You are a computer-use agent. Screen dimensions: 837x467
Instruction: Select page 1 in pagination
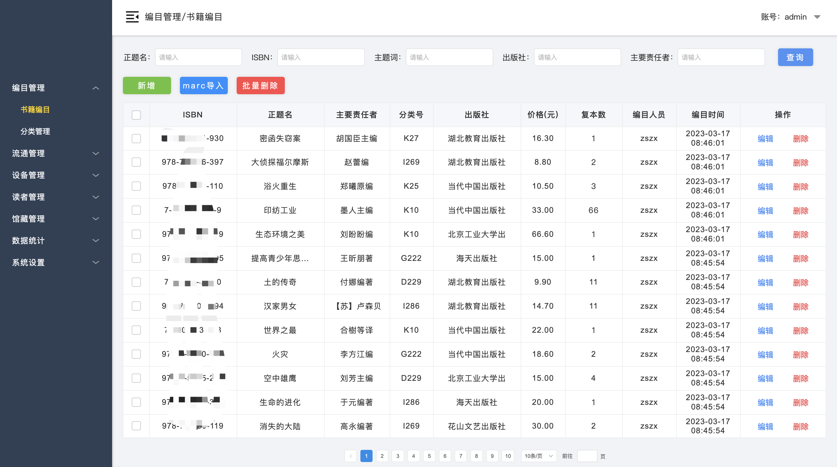click(x=366, y=456)
